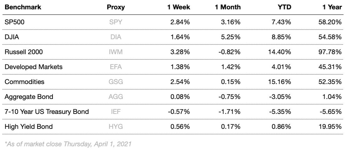
Task: Select the SP500 1 Year value 58.20%
Action: point(332,23)
